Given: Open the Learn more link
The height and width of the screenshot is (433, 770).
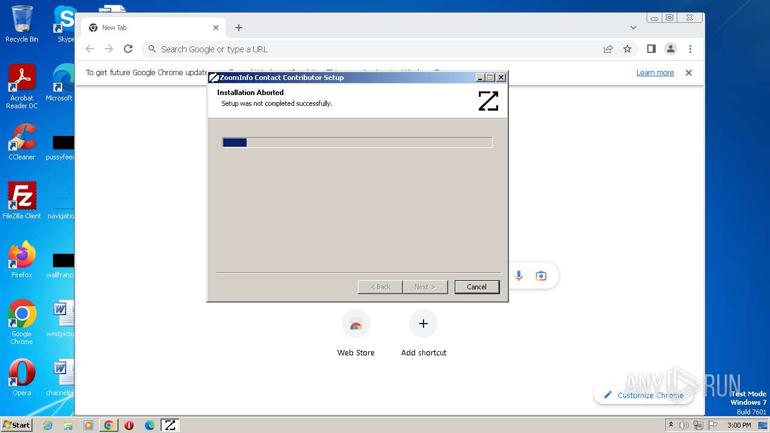Looking at the screenshot, I should point(655,73).
